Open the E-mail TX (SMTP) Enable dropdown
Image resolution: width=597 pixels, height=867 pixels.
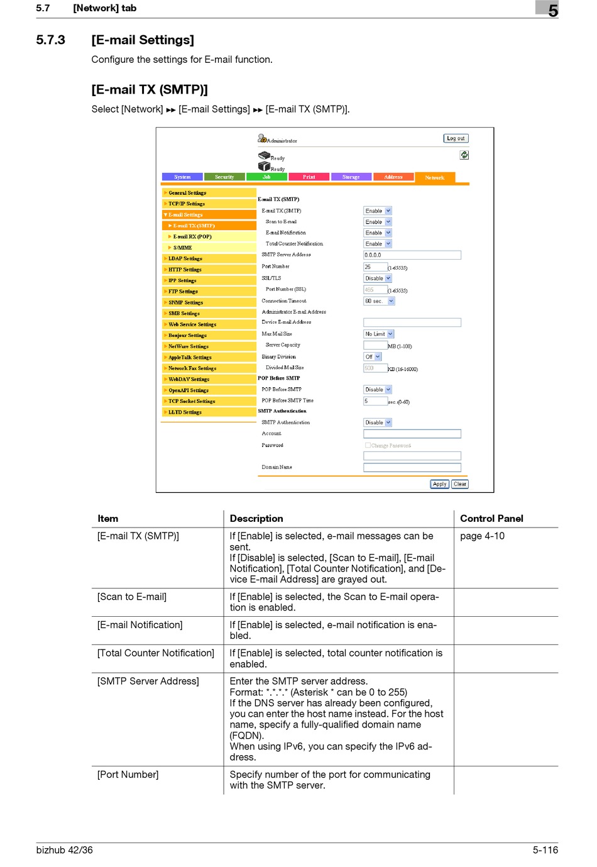click(378, 211)
